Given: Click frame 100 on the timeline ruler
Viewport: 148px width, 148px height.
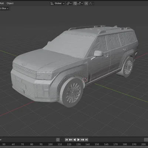Looking at the screenshot, I should (x=50, y=144).
